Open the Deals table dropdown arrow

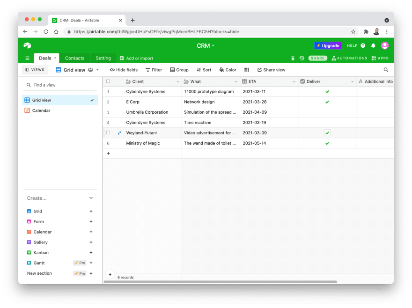pos(55,58)
